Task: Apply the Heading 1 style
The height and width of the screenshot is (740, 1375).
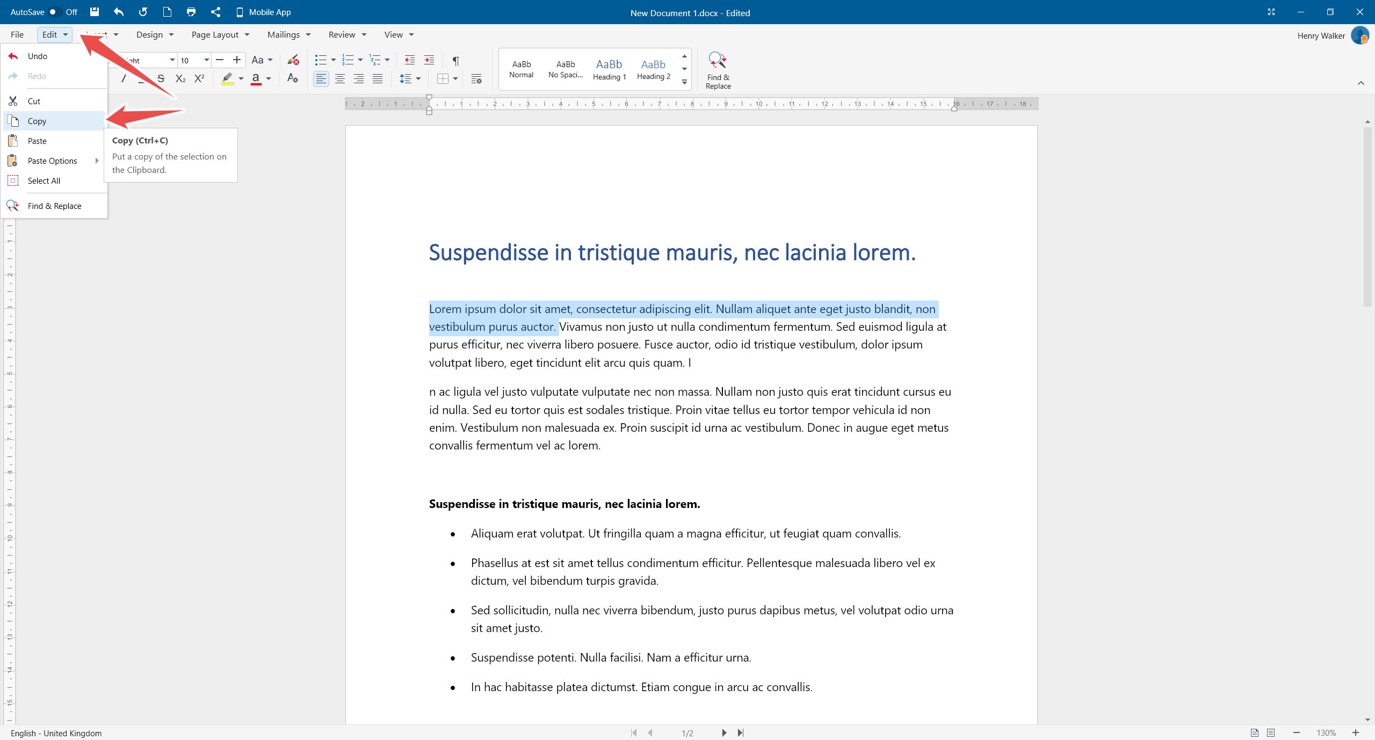Action: point(609,69)
